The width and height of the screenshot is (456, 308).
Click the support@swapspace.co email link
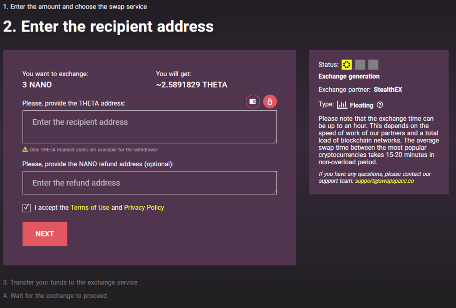[x=384, y=181]
